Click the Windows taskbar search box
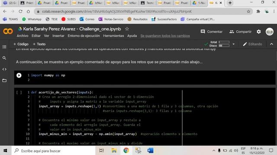 [54, 151]
